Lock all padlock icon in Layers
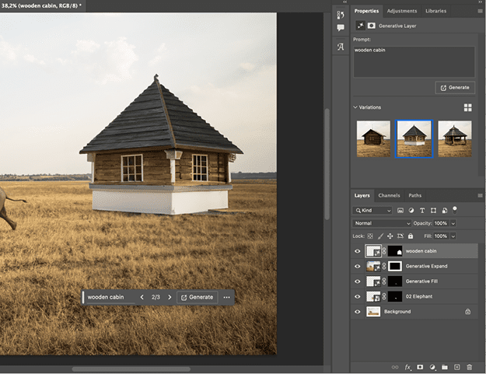Screen dimensions: 486x374 (x=411, y=236)
